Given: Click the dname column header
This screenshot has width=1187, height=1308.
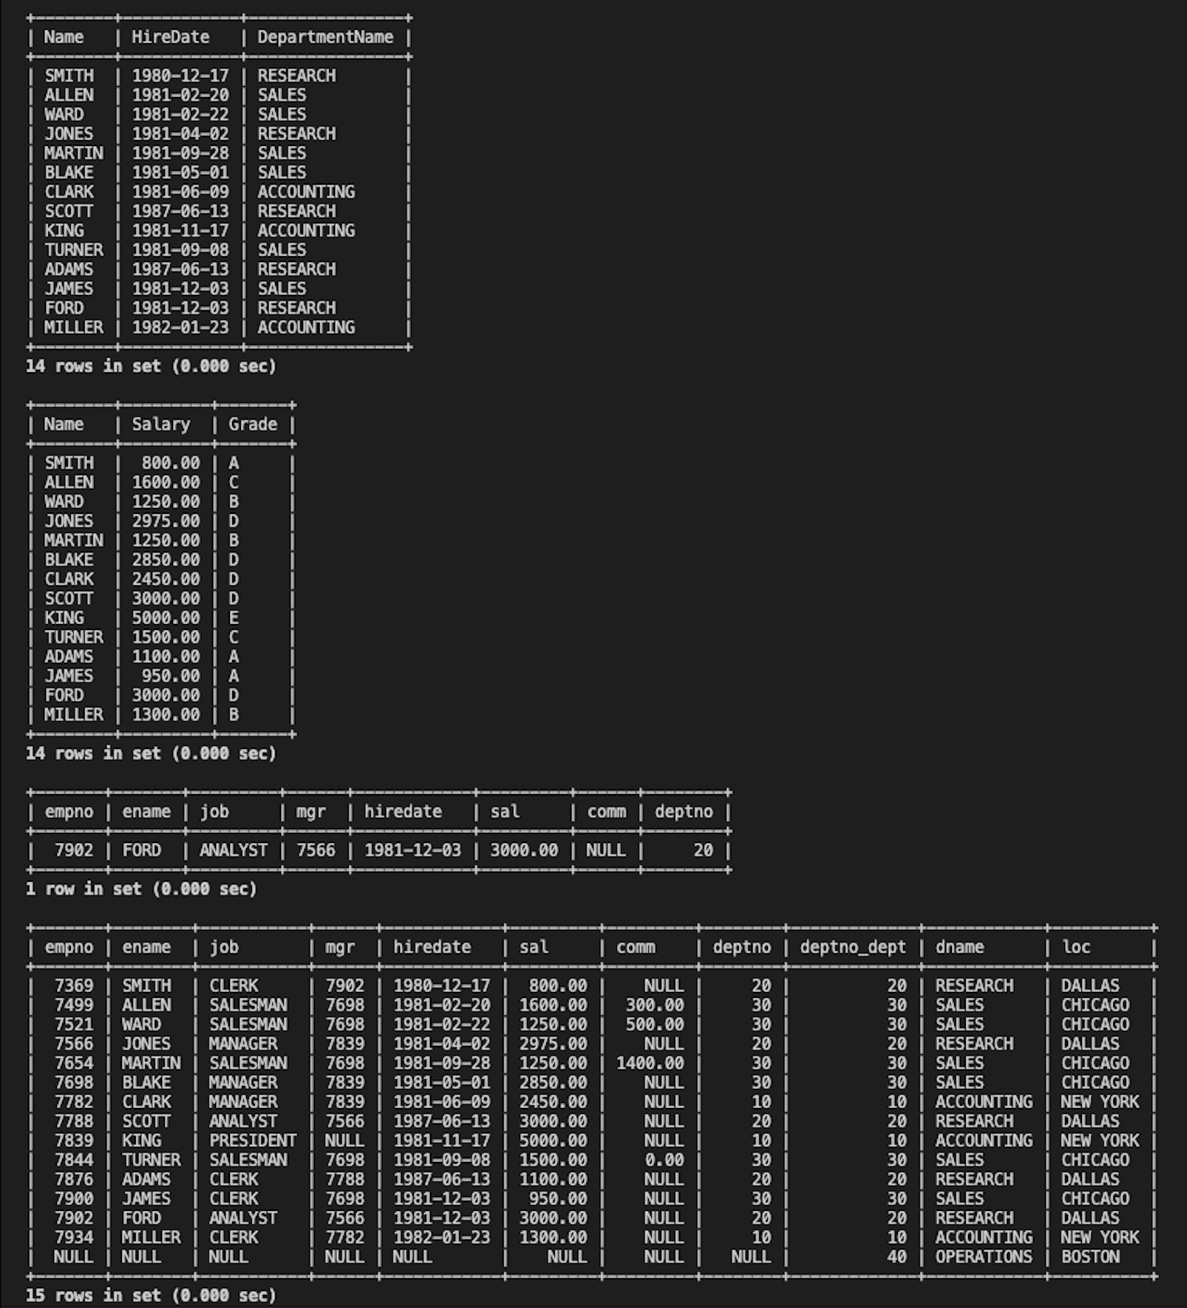Looking at the screenshot, I should (x=959, y=947).
